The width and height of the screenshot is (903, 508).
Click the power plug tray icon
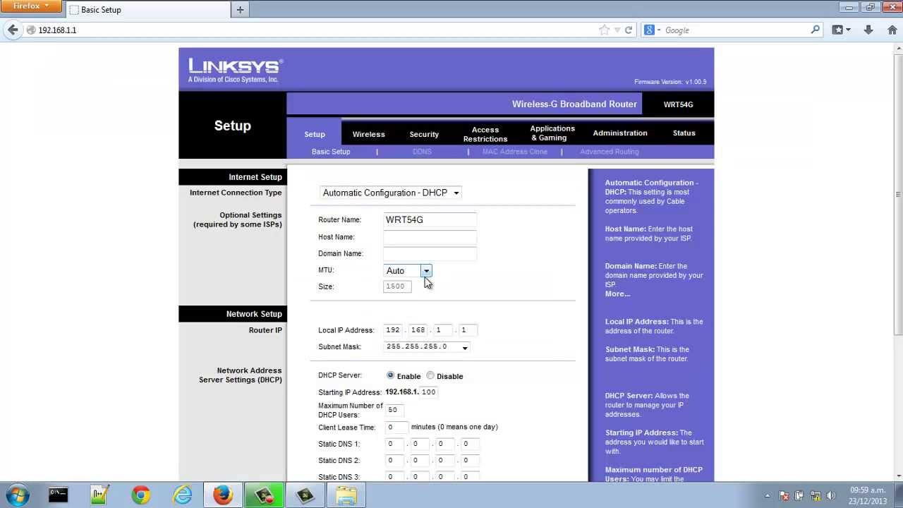(799, 496)
